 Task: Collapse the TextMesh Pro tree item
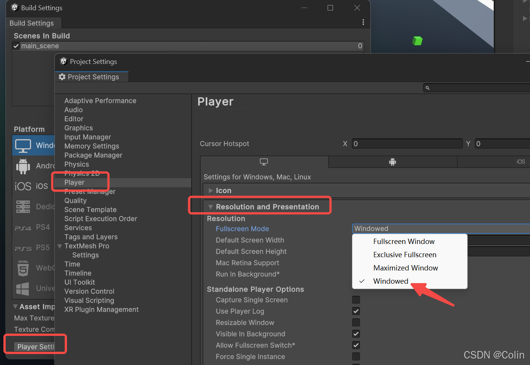tap(60, 246)
